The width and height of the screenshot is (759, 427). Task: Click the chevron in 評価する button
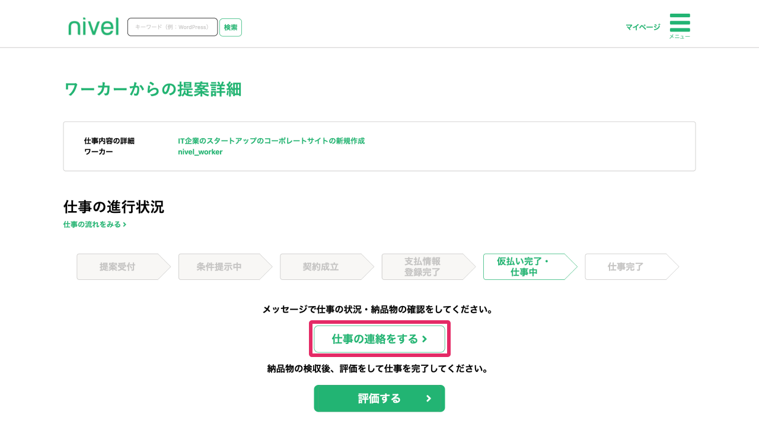[429, 399]
